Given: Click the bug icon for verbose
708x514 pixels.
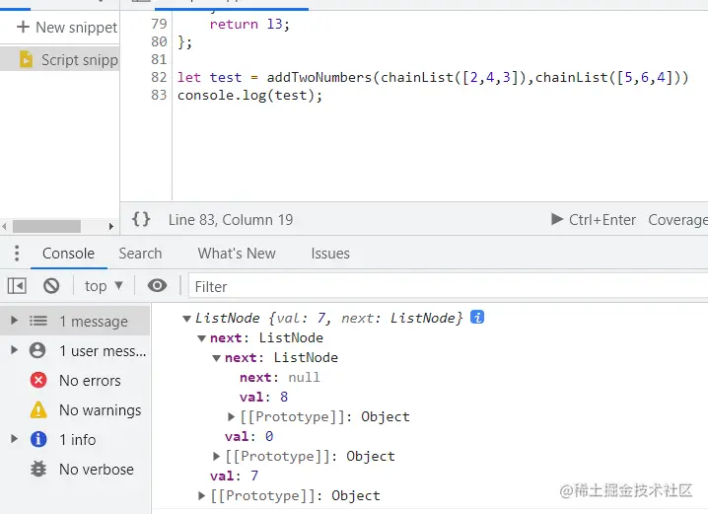Looking at the screenshot, I should click(38, 470).
